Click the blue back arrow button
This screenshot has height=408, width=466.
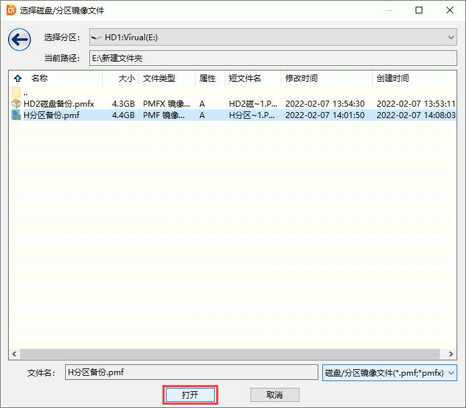(19, 40)
